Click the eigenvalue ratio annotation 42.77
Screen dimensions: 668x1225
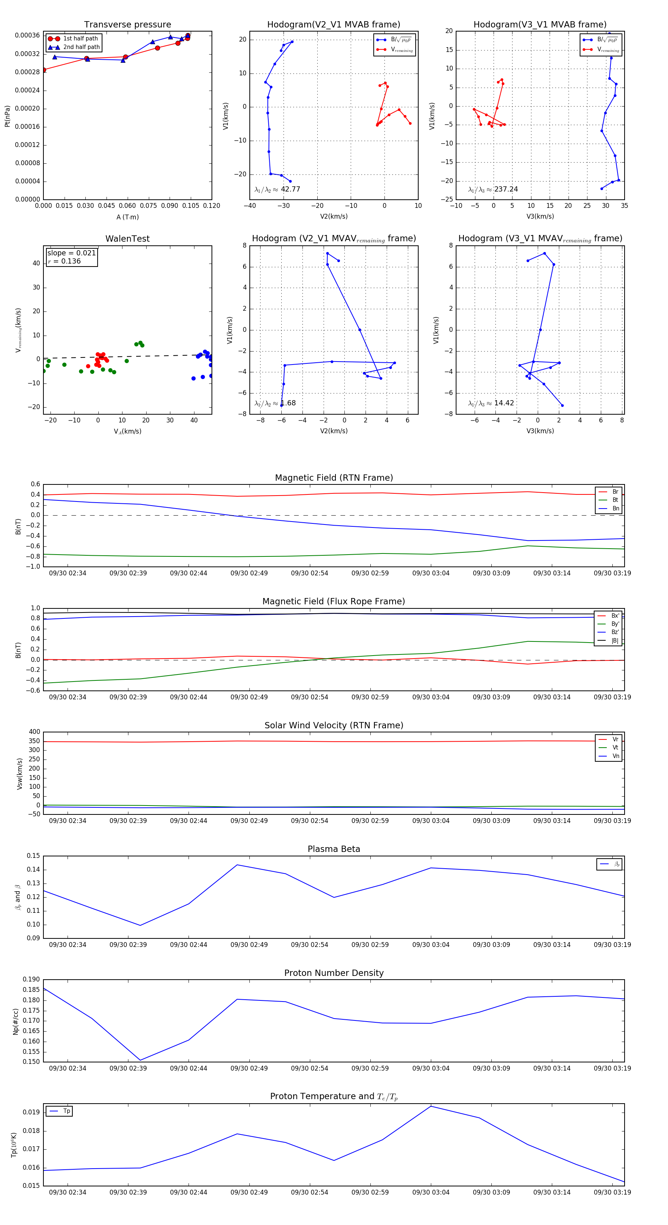pos(277,189)
